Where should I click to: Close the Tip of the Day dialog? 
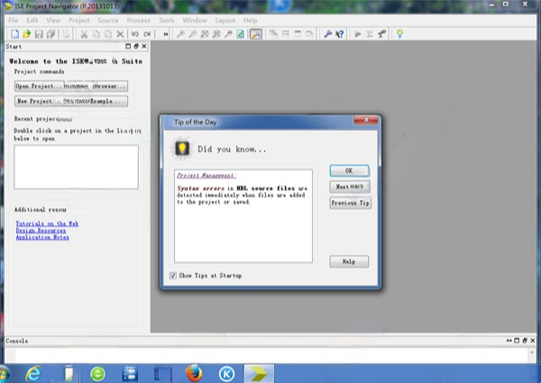[366, 120]
